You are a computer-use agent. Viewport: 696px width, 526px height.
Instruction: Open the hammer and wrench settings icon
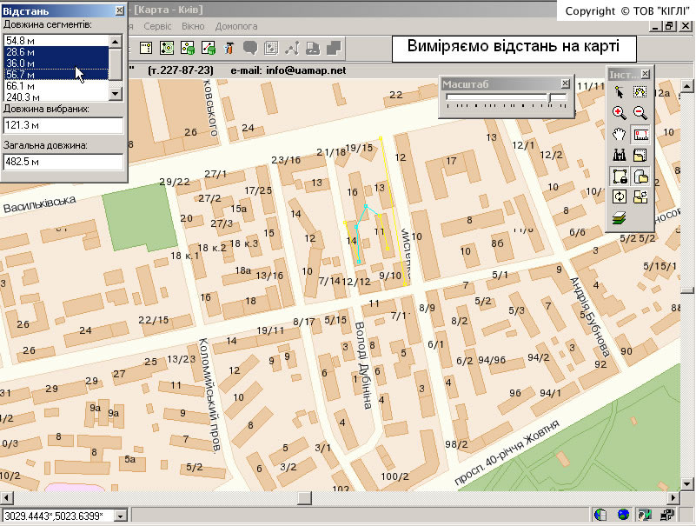point(229,48)
